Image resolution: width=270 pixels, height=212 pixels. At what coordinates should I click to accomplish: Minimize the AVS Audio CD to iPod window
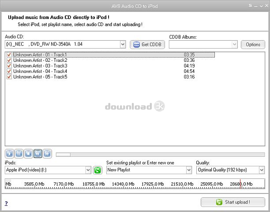click(256, 6)
